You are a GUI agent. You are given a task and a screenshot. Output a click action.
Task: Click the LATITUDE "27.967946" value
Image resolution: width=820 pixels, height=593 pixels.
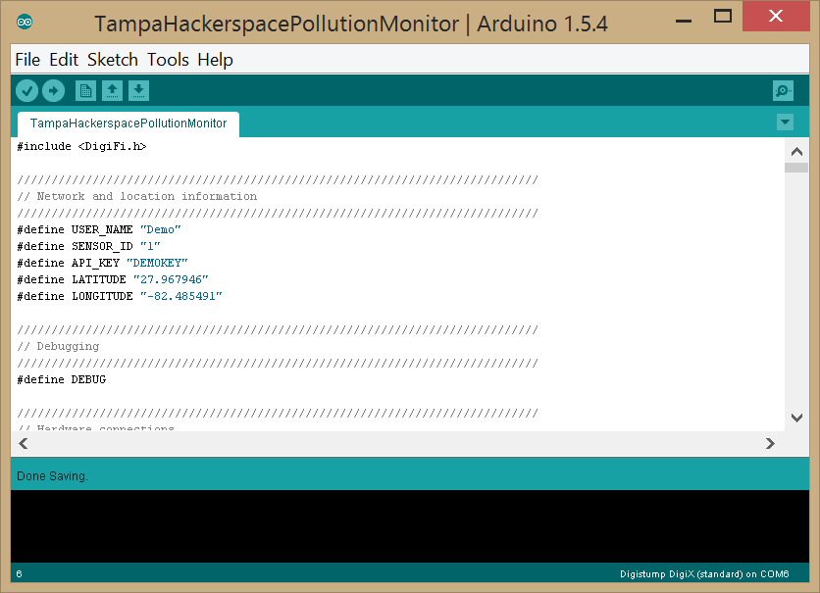click(171, 279)
